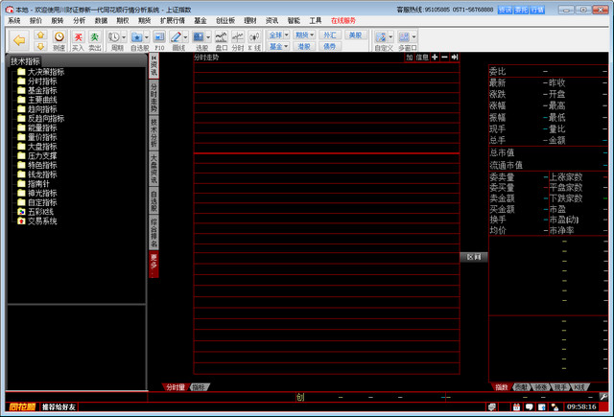Open the 盘口 order book view

[x=222, y=40]
